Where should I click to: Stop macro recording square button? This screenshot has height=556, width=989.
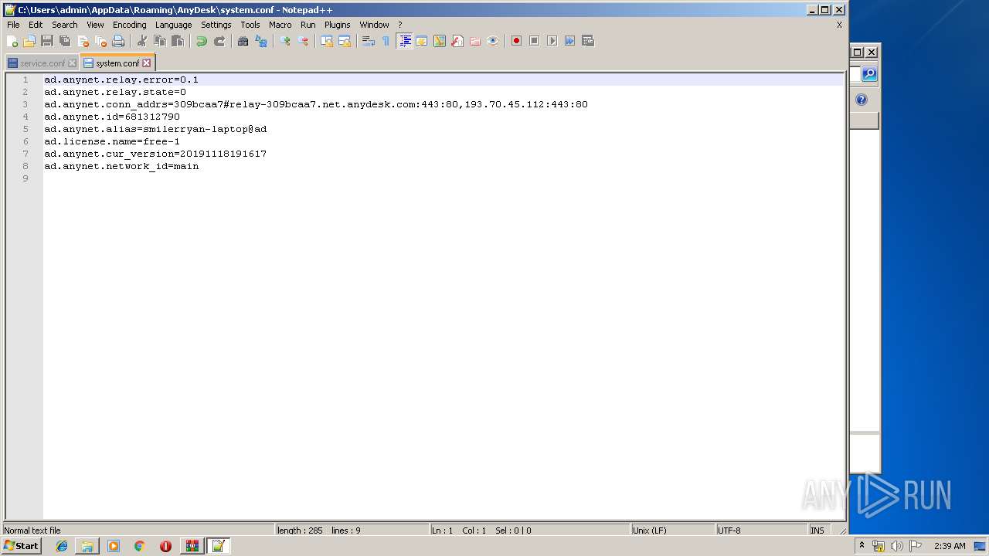534,41
